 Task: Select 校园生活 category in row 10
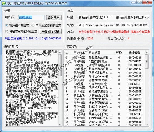click(x=79, y=95)
